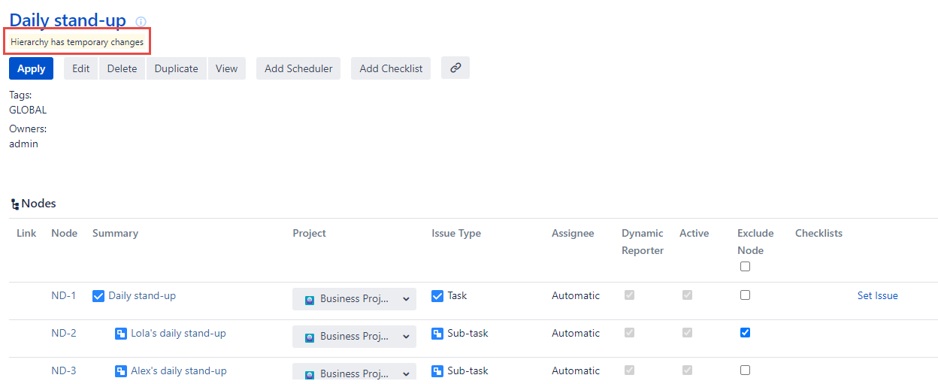Select Duplicate in the toolbar
This screenshot has height=384, width=938.
176,68
